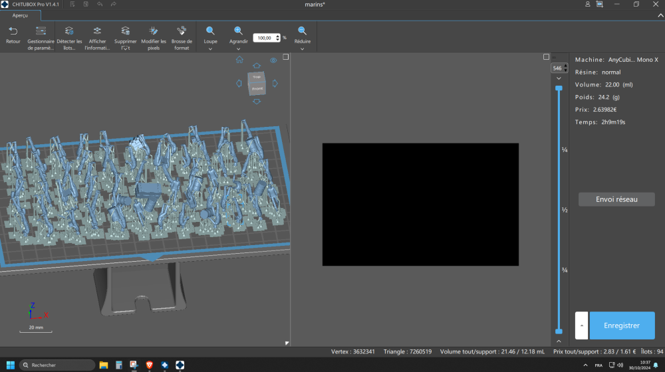Click the layer slider top handle
Screen dimensions: 665x372
(x=559, y=88)
